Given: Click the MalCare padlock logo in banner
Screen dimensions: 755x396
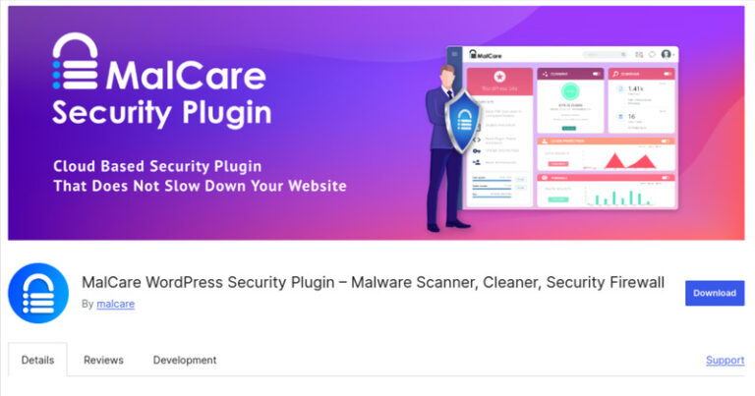Looking at the screenshot, I should coord(75,61).
